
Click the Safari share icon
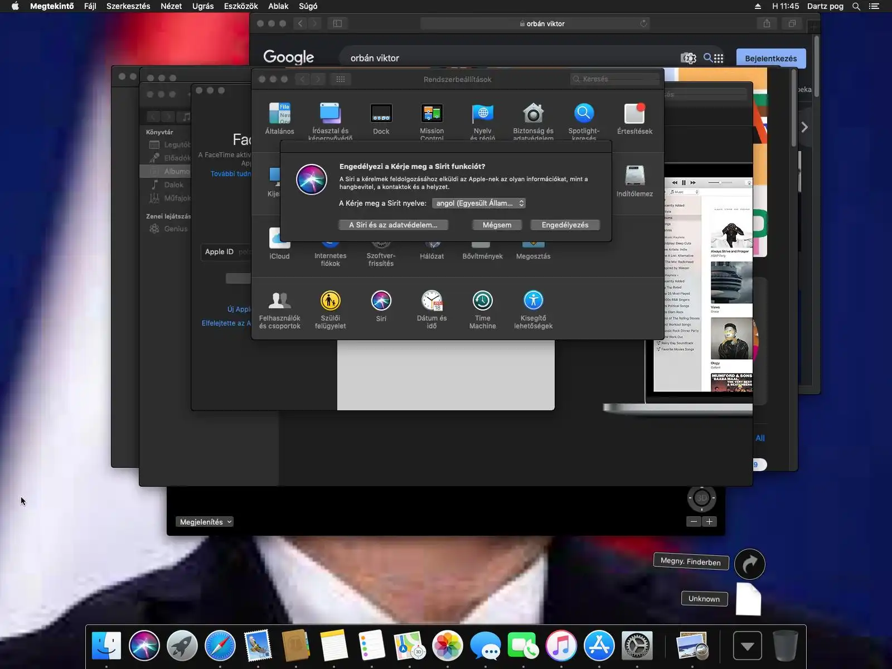(x=767, y=23)
